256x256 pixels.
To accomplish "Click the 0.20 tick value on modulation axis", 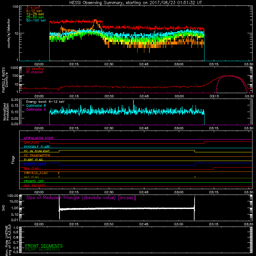I will (15, 100).
